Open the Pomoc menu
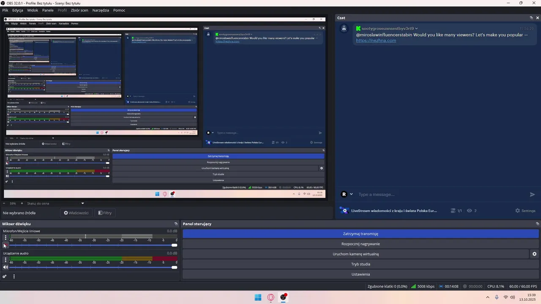Viewport: 541px width, 304px height. coord(119,10)
